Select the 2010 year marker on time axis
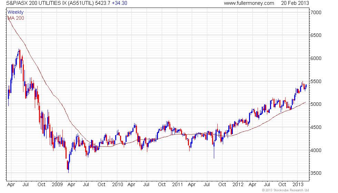The height and width of the screenshot is (193, 338). pos(118,184)
